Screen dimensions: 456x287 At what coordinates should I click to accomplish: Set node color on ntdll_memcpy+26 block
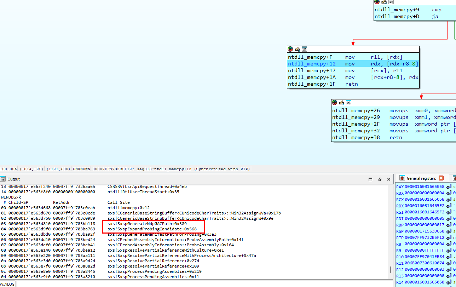335,103
